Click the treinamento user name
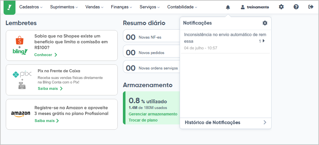 tap(258, 7)
